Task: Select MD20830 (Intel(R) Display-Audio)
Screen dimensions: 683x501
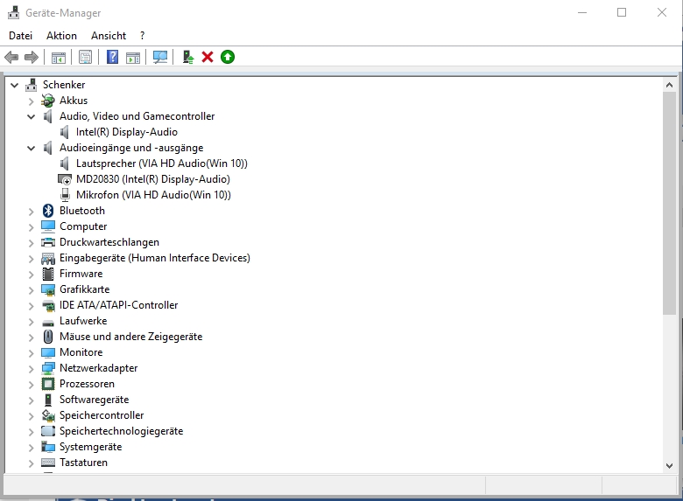Action: [x=153, y=179]
